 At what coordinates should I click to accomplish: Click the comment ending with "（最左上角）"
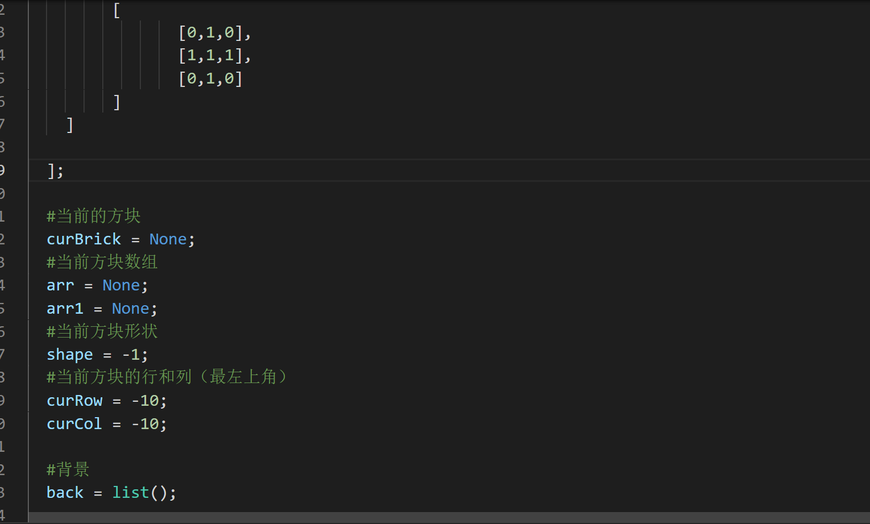pyautogui.click(x=168, y=377)
